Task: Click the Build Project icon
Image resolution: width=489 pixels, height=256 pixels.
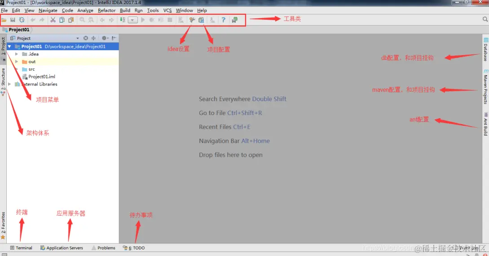Action: pyautogui.click(x=123, y=20)
